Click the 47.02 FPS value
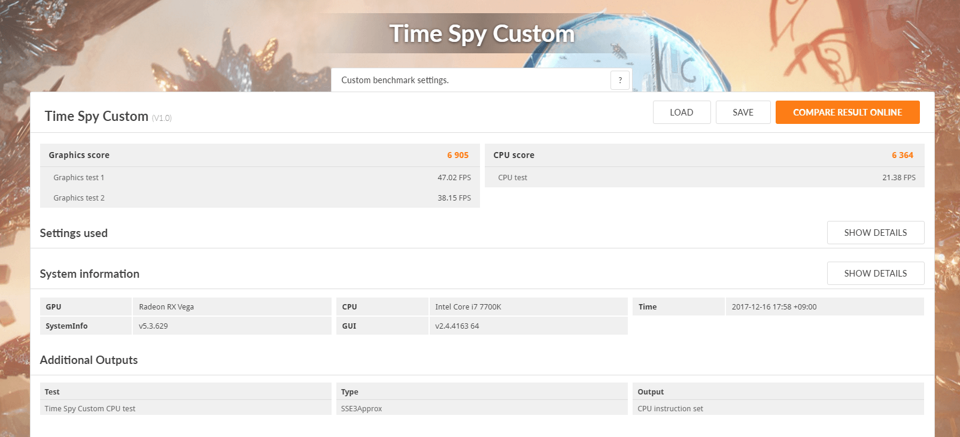 (454, 178)
